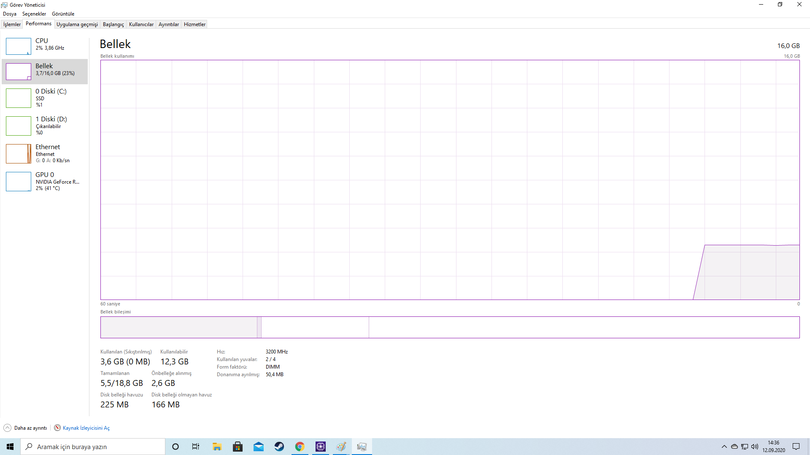
Task: Open the 0 Diski (C:) SSD graph
Action: pos(19,98)
